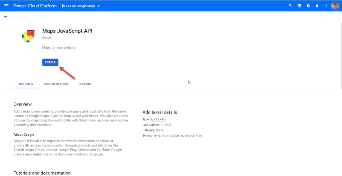
Task: Activate Cloud Shell terminal icon
Action: point(299,6)
